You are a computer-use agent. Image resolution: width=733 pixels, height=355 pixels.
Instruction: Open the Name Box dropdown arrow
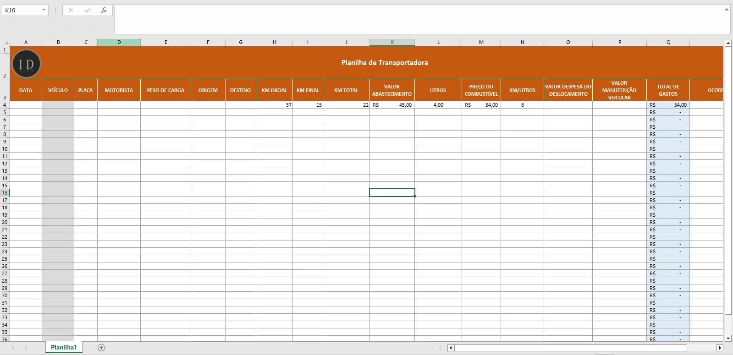click(x=44, y=10)
